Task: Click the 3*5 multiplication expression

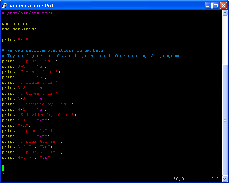Action: click(22, 99)
